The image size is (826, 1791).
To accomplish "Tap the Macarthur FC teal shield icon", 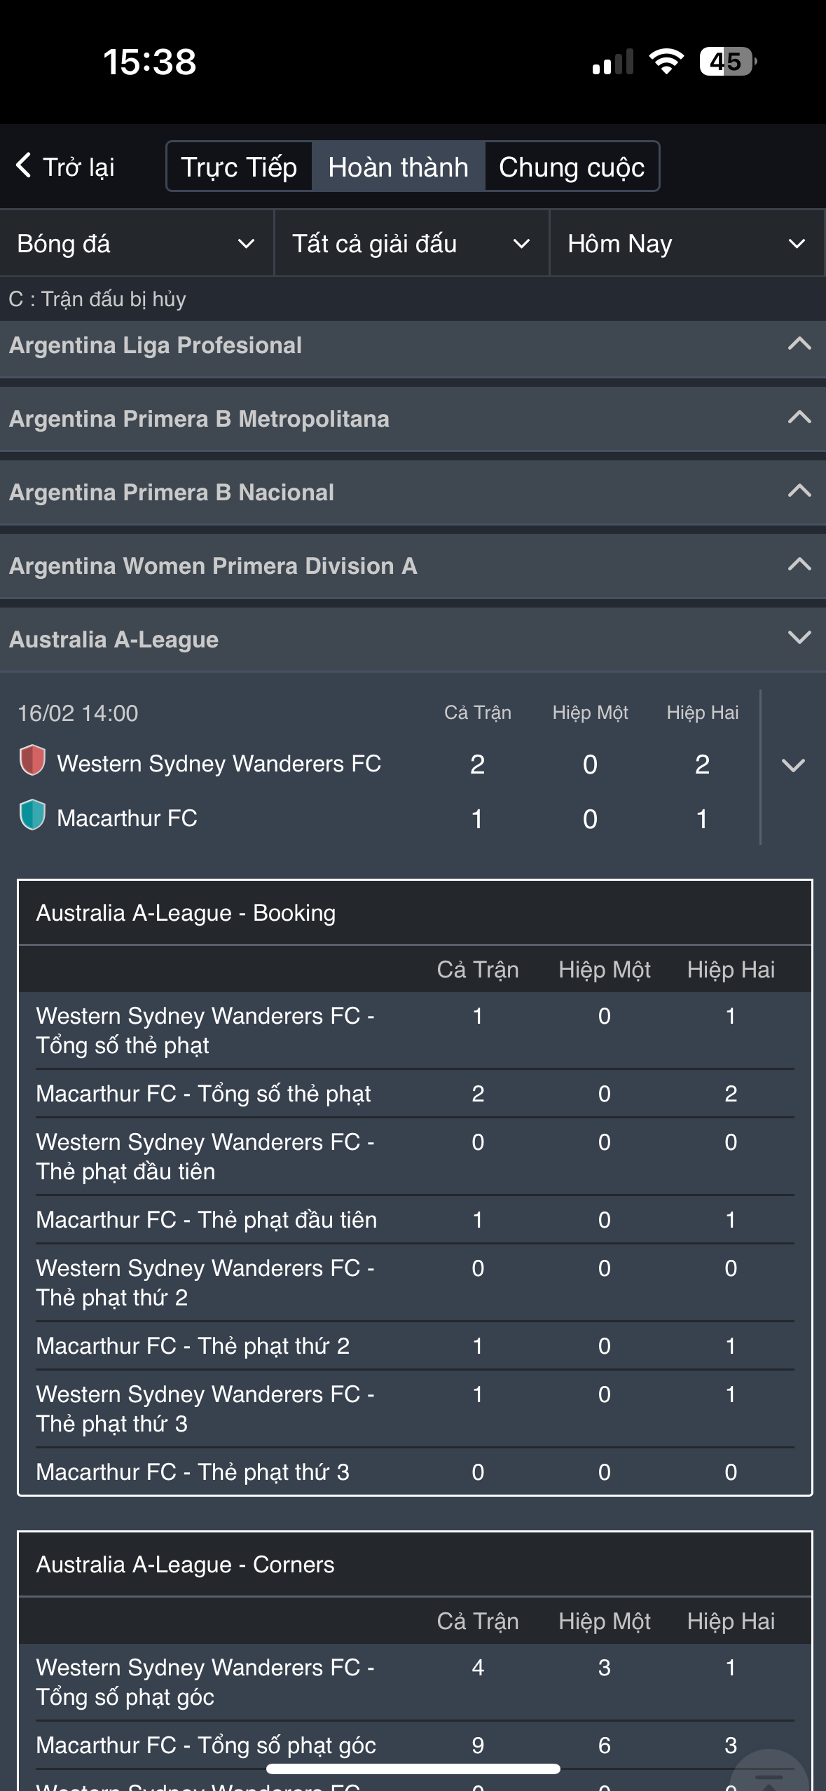I will (x=32, y=816).
